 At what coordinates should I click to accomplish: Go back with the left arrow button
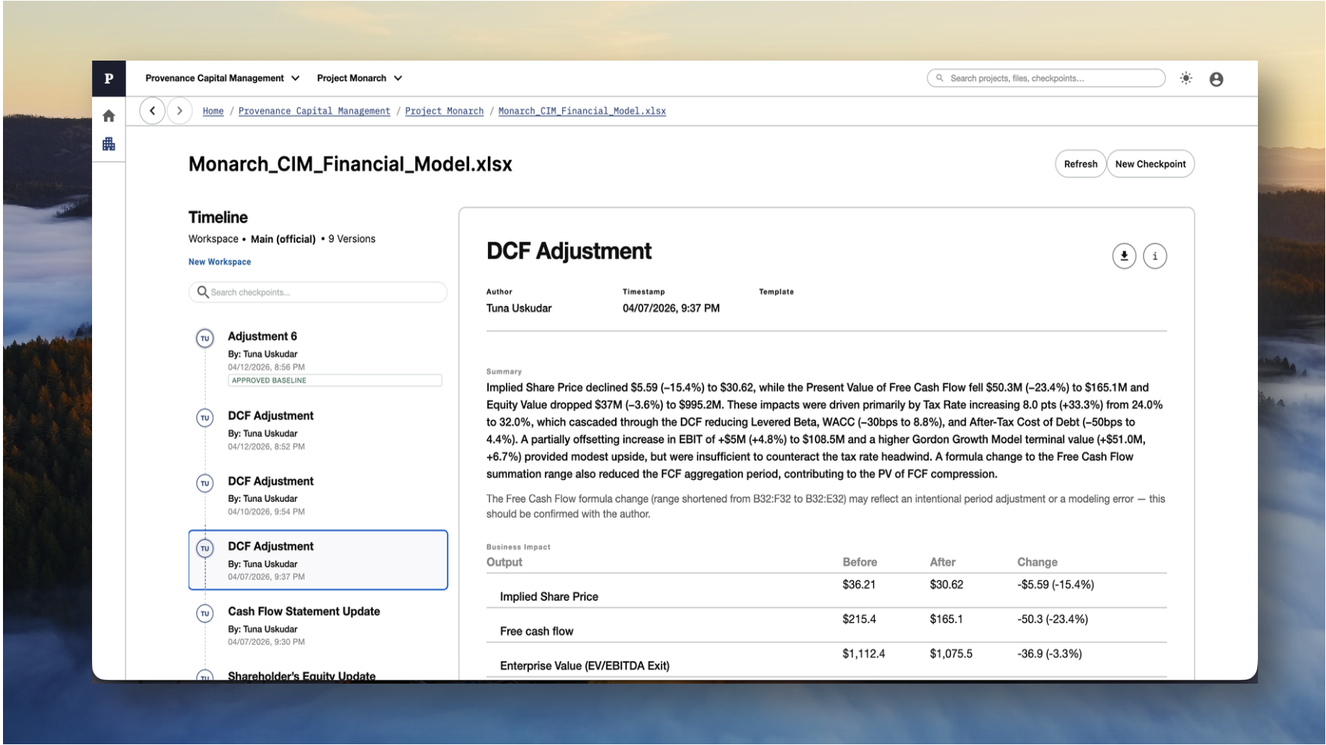click(153, 111)
